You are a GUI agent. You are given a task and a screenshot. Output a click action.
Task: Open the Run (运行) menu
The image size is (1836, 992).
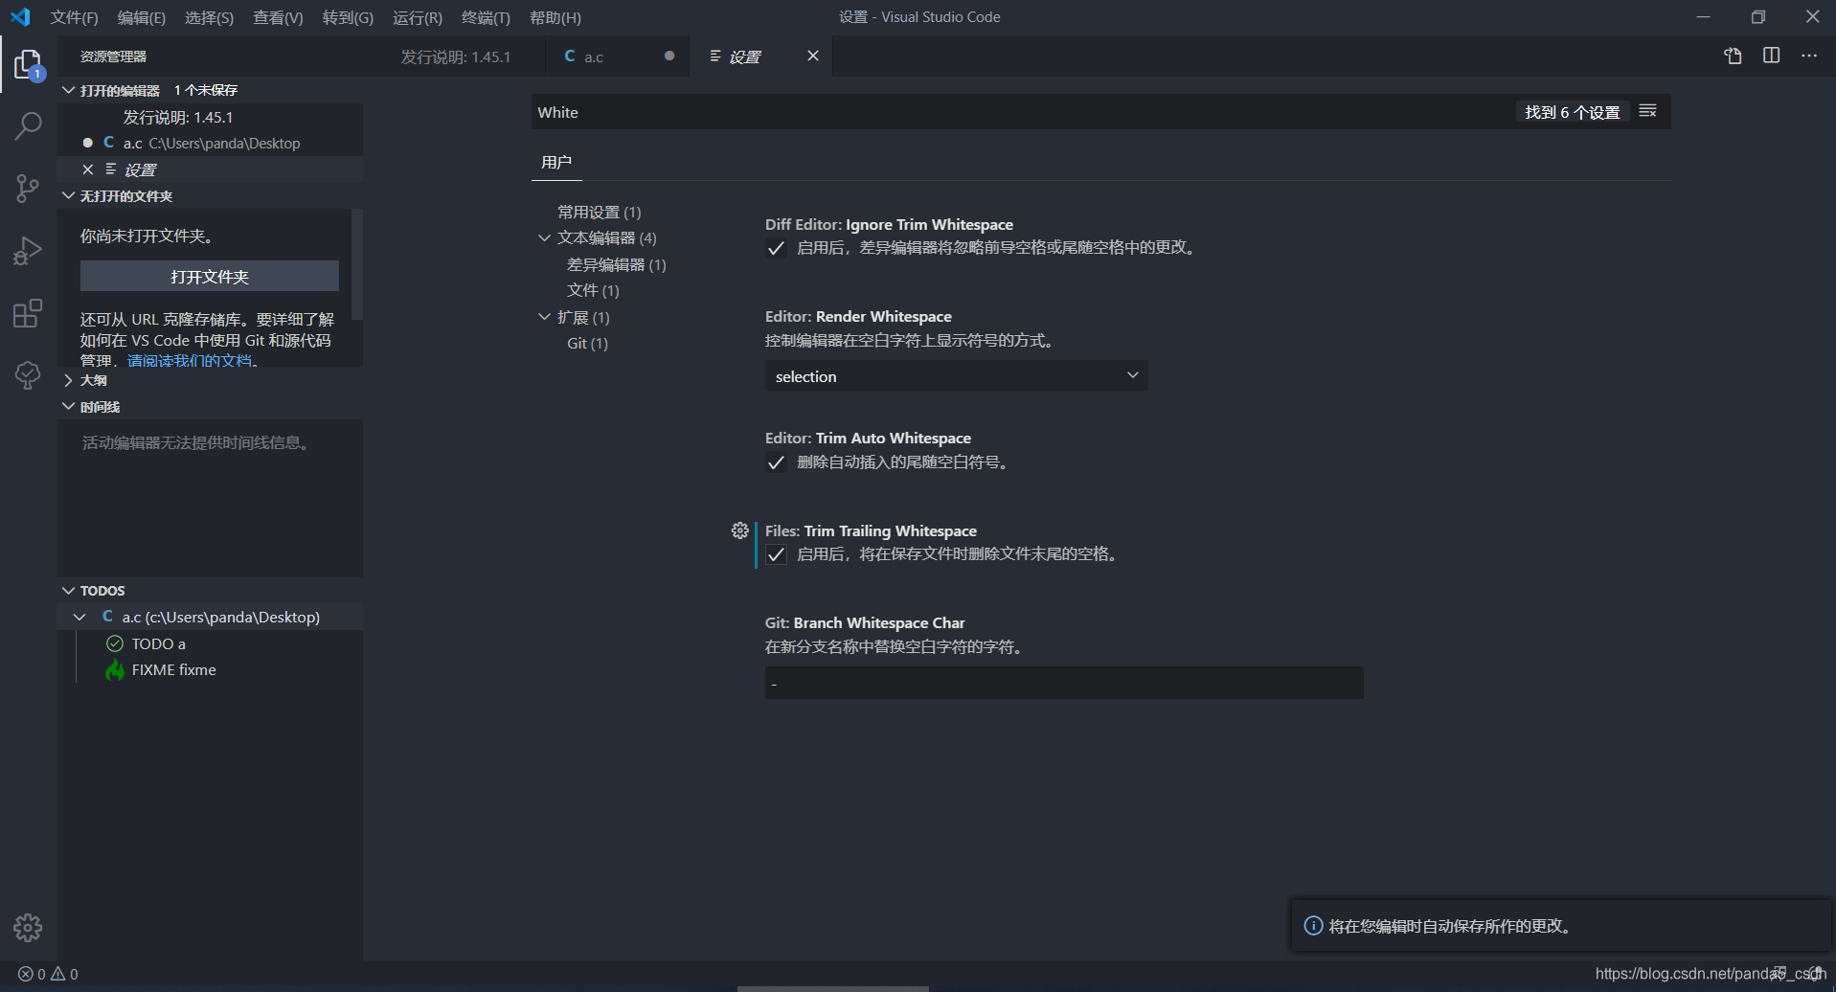coord(418,17)
